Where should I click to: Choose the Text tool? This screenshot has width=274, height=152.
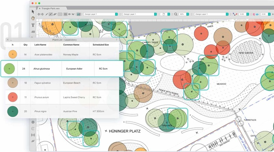(x=33, y=25)
